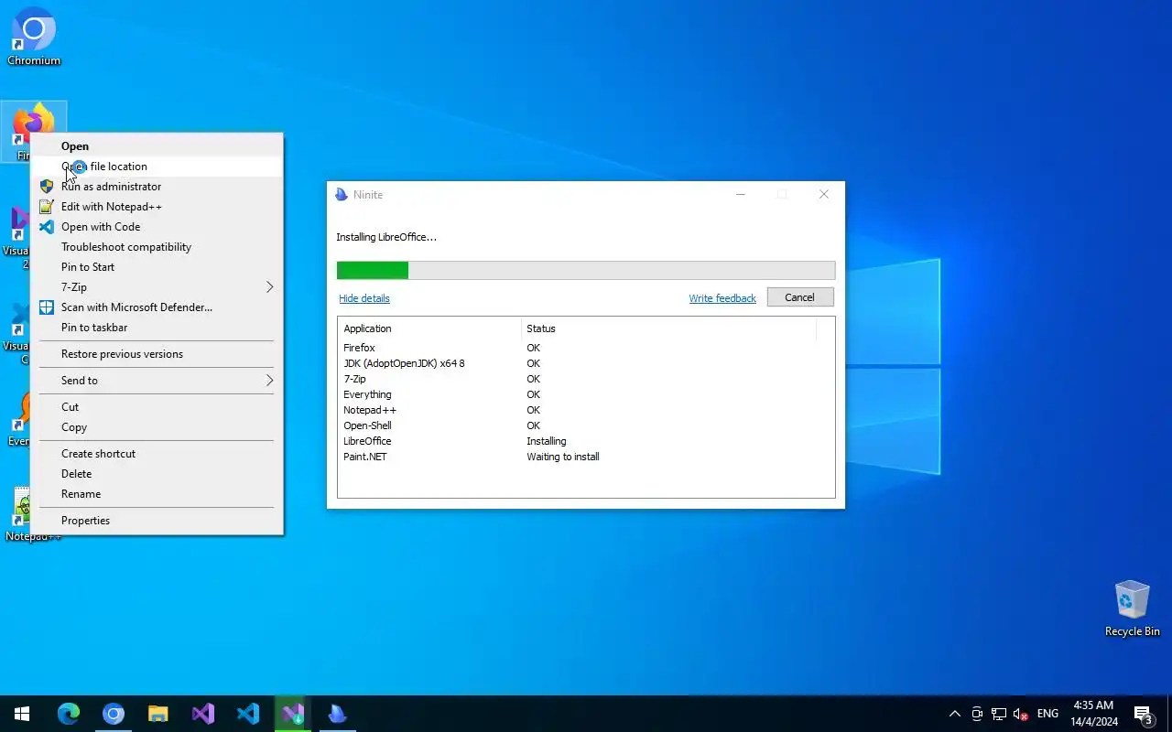Image resolution: width=1172 pixels, height=732 pixels.
Task: Select Restore previous versions
Action: coord(157,353)
